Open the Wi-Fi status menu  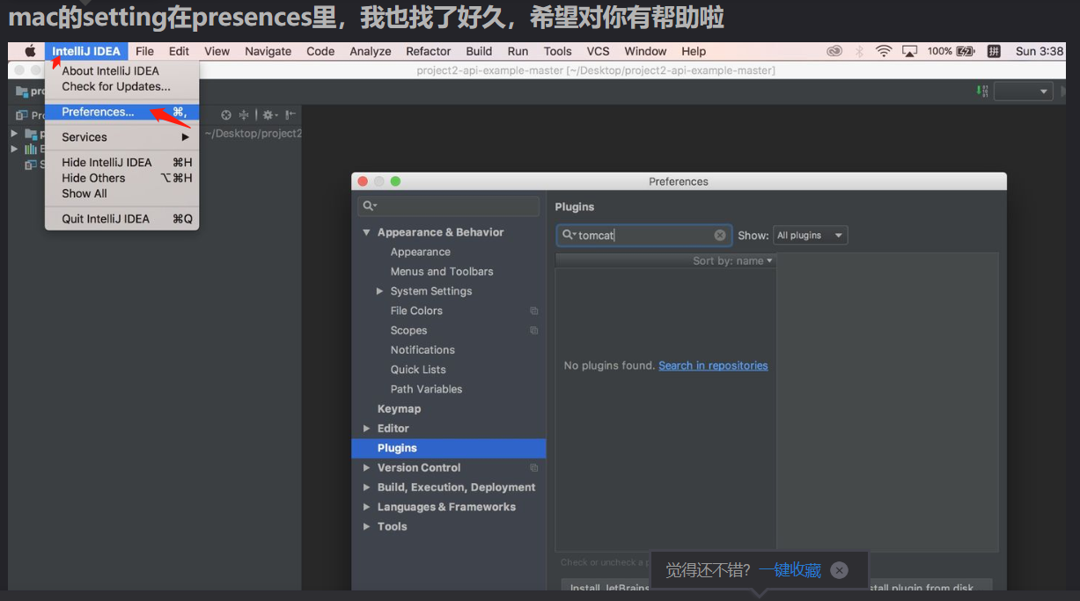(x=884, y=51)
